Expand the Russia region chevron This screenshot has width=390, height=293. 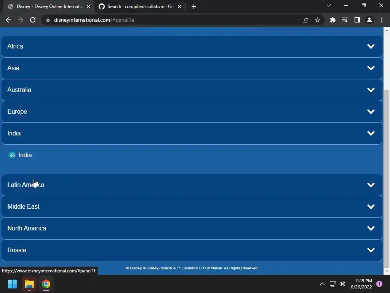[x=371, y=250]
